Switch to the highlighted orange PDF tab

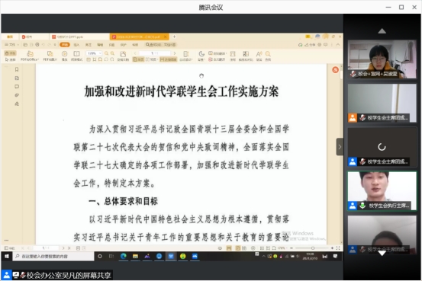139,37
